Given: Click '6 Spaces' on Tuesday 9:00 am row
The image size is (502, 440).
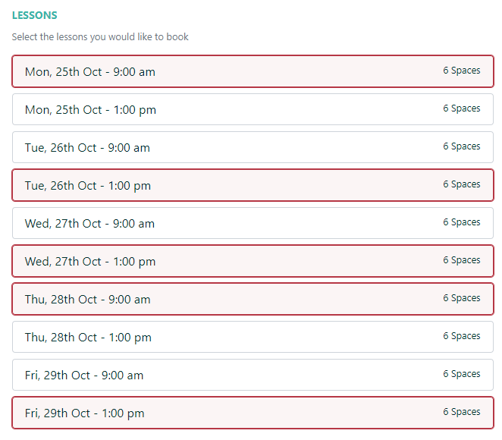Looking at the screenshot, I should (x=461, y=146).
